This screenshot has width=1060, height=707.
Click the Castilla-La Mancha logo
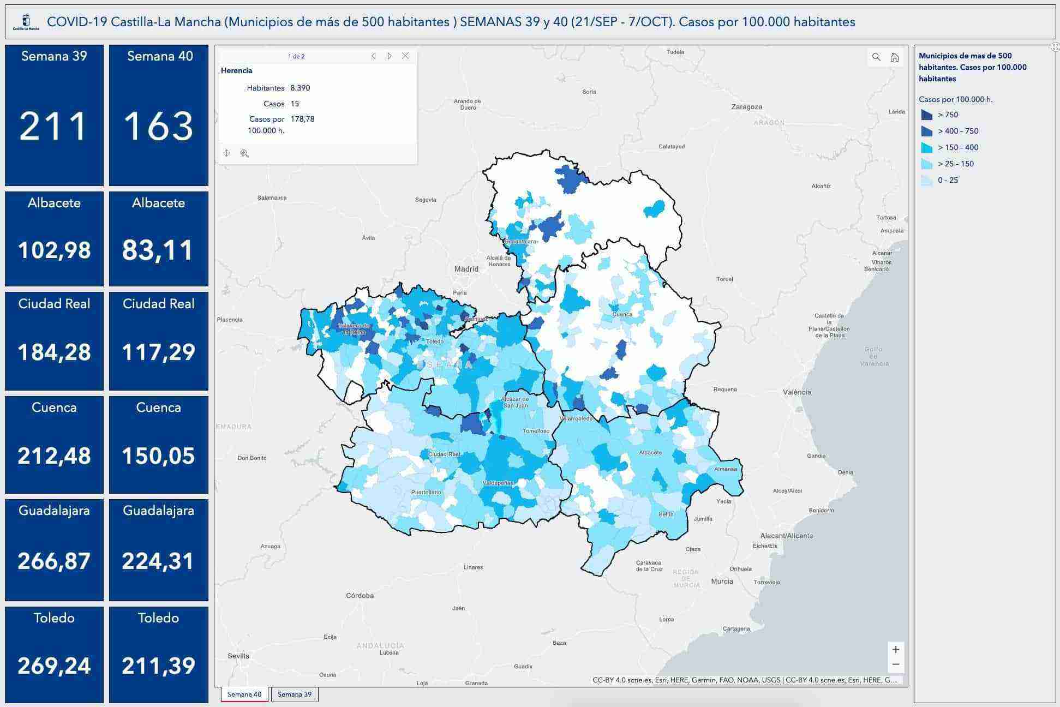26,22
